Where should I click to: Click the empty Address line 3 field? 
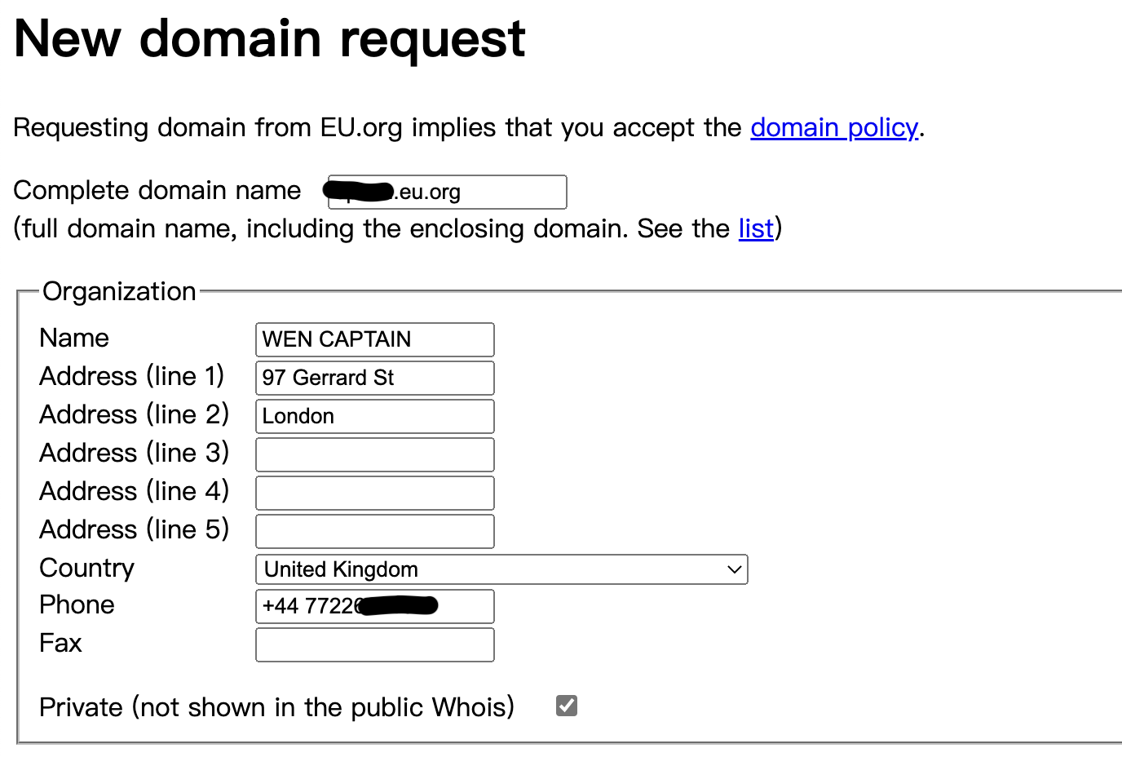click(x=374, y=454)
